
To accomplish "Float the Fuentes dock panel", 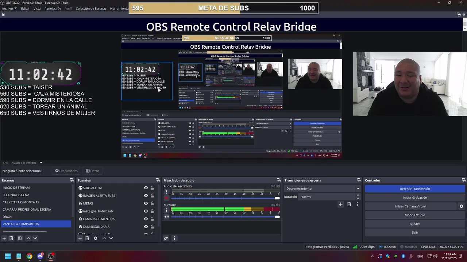I will point(158,180).
